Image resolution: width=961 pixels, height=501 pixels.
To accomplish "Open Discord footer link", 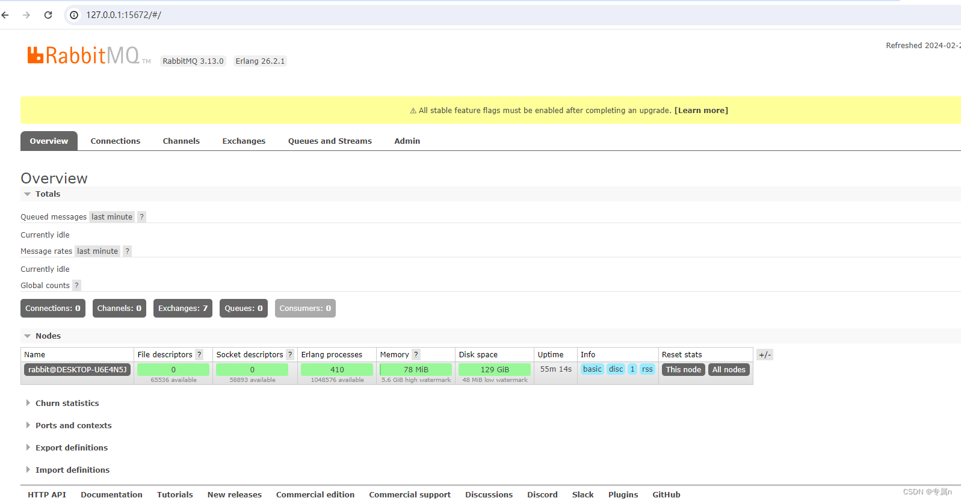I will (x=543, y=495).
